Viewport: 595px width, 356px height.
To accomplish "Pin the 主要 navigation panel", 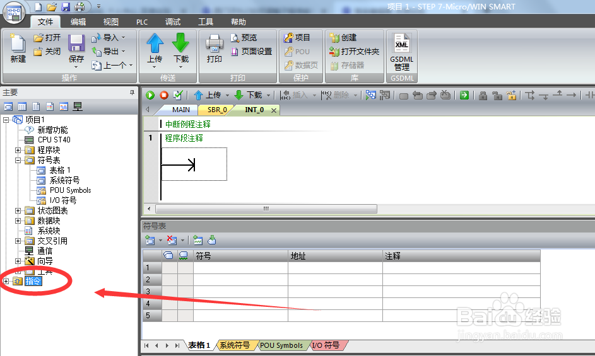I will coord(132,93).
